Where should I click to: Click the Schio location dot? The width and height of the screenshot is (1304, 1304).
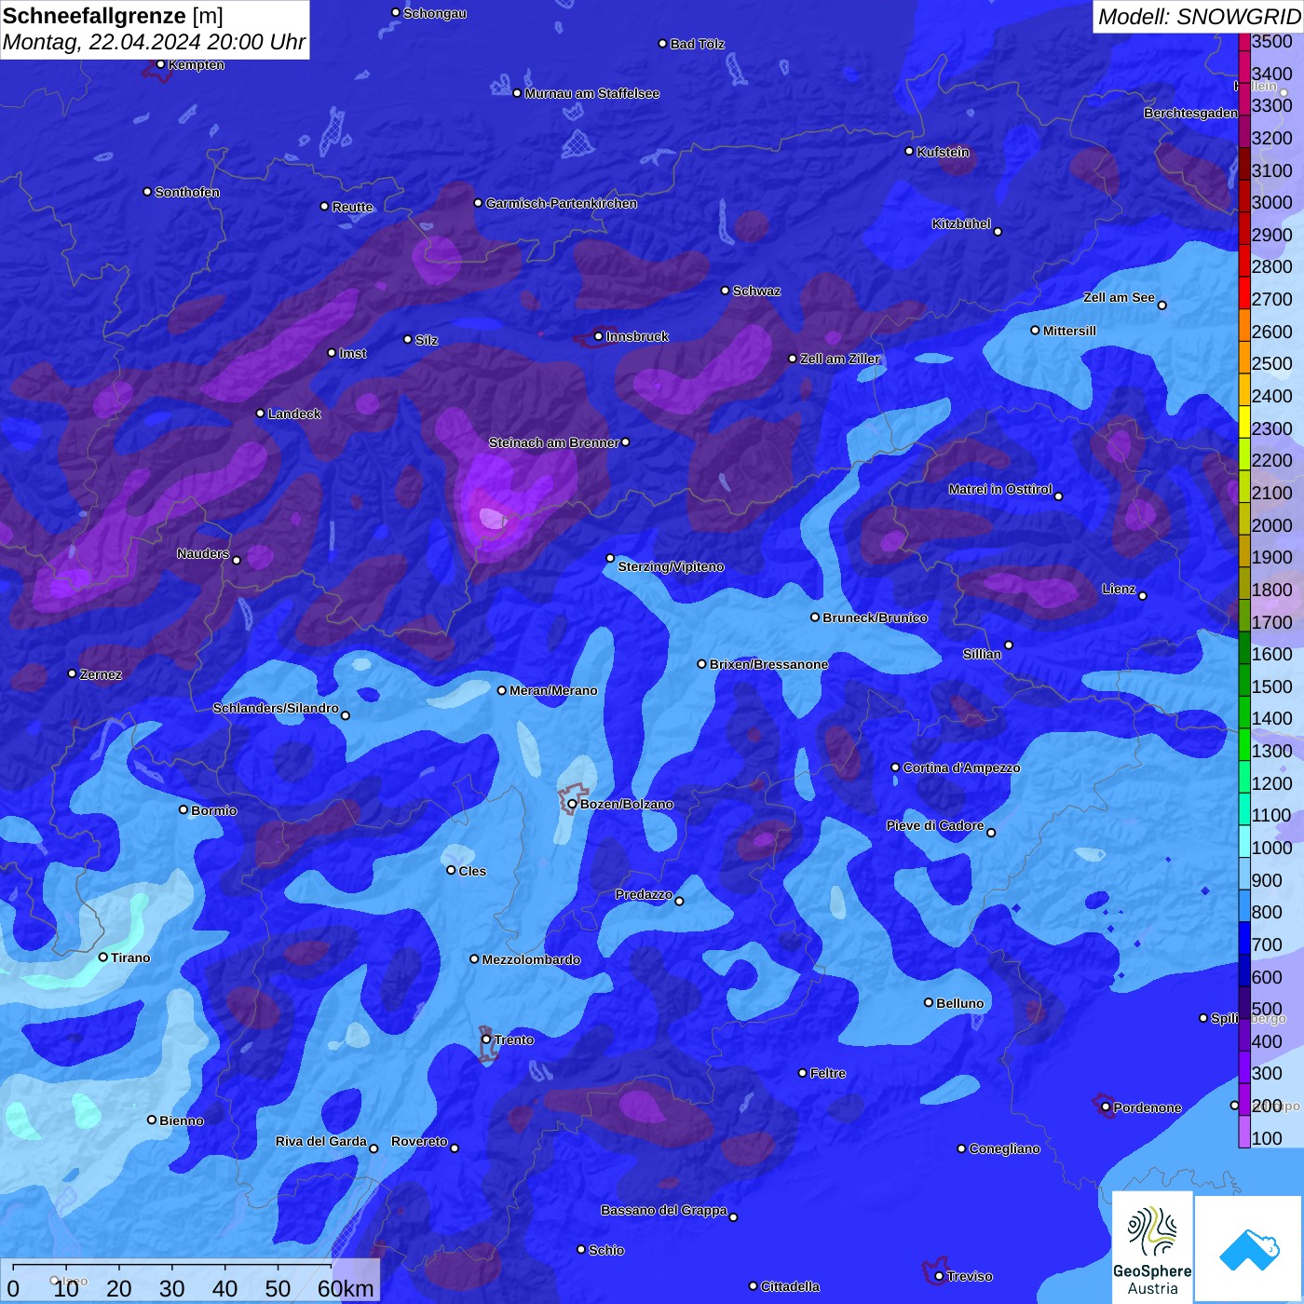click(x=581, y=1249)
